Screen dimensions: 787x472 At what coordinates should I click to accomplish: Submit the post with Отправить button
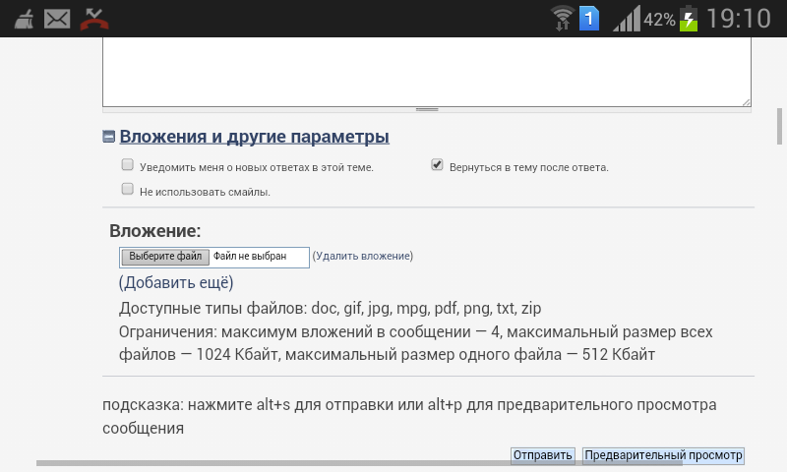coord(543,455)
